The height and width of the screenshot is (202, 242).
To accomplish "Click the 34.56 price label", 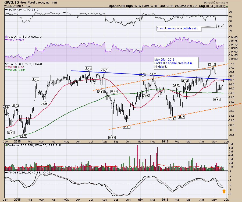I will [176, 85].
